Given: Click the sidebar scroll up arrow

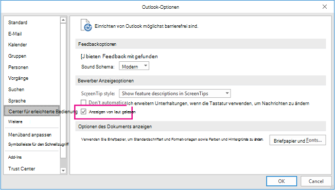Looking at the screenshot, I should [x=63, y=20].
